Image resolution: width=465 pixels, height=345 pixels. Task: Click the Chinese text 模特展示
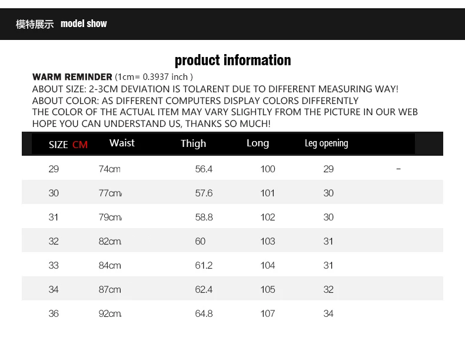[35, 24]
